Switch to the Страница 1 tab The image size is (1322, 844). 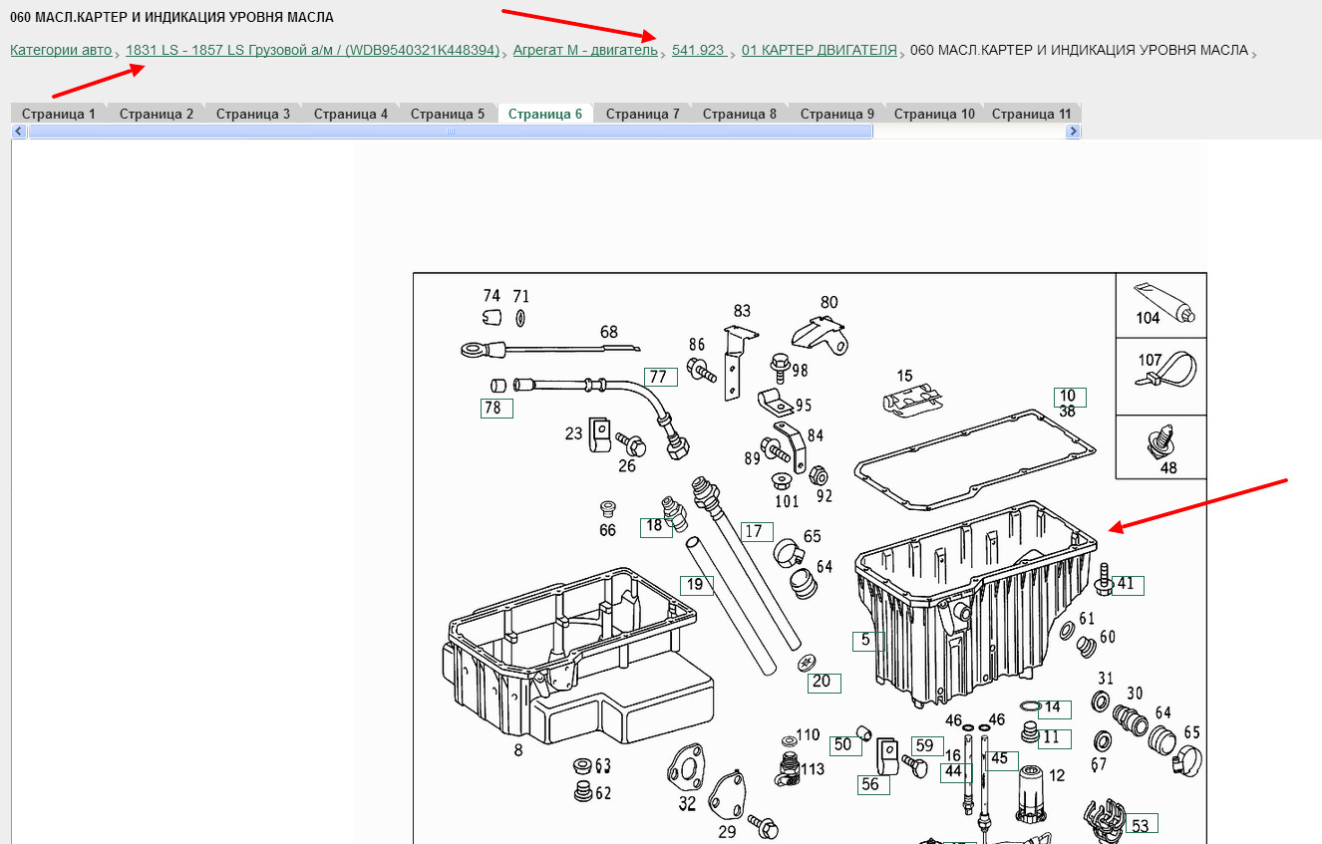[59, 114]
